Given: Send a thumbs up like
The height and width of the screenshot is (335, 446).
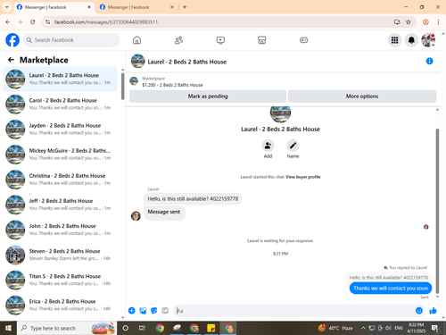Looking at the screenshot, I should [x=433, y=311].
